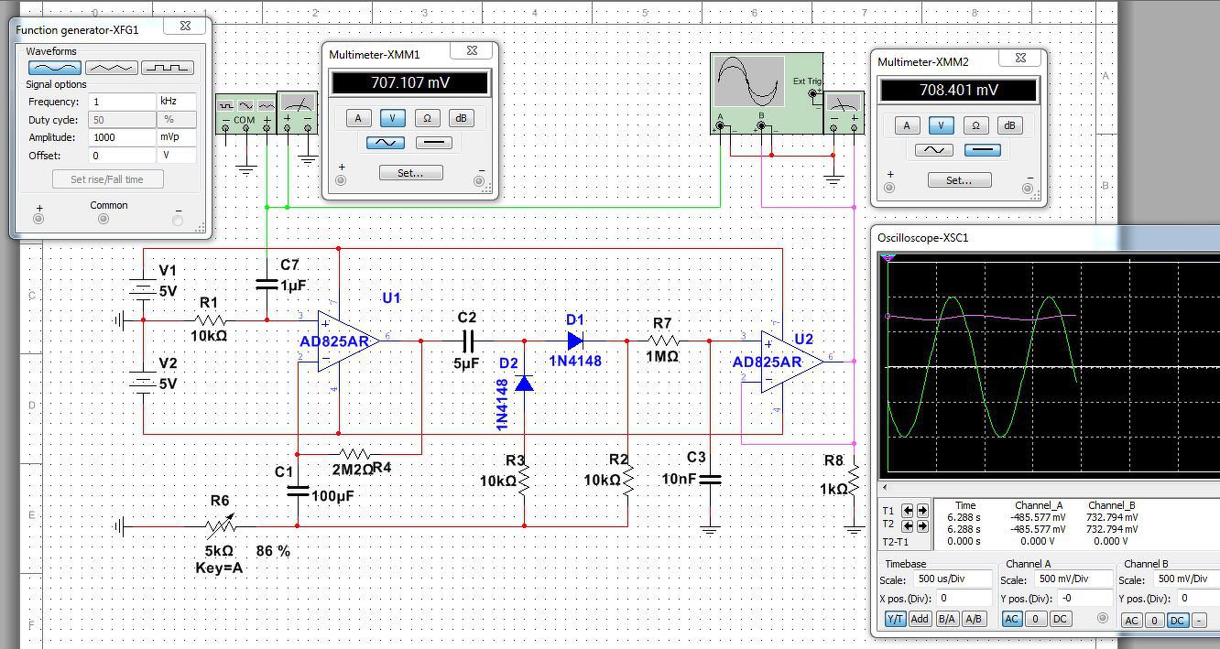The width and height of the screenshot is (1220, 649).
Task: Select capacitor C2 5µF
Action: pyautogui.click(x=467, y=341)
